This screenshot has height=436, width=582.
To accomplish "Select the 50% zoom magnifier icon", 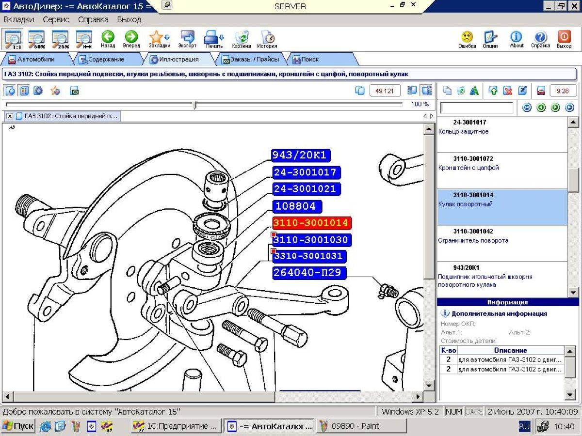I will click(37, 39).
